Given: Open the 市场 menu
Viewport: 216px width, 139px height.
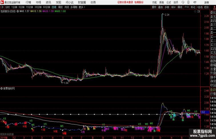Looking at the screenshot, I should tap(39, 2).
